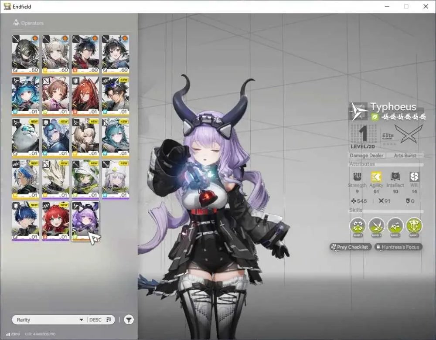Select the level 80 masked operator card
Screen dimensions: 436x340
pyautogui.click(x=25, y=54)
